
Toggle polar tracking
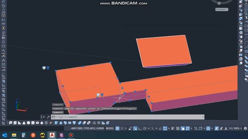[x=145, y=129]
